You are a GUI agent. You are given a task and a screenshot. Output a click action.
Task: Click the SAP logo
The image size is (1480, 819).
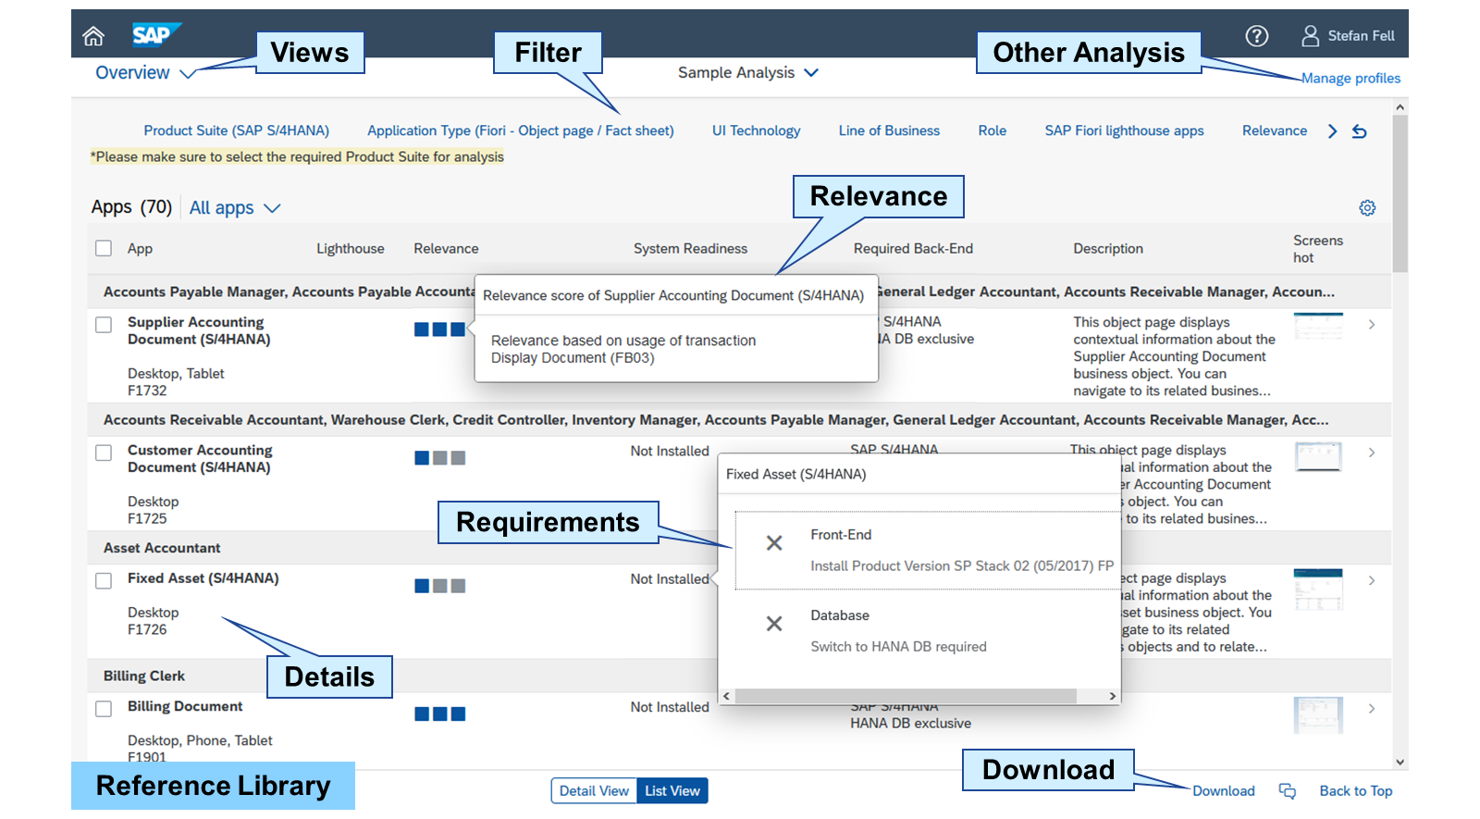click(156, 34)
